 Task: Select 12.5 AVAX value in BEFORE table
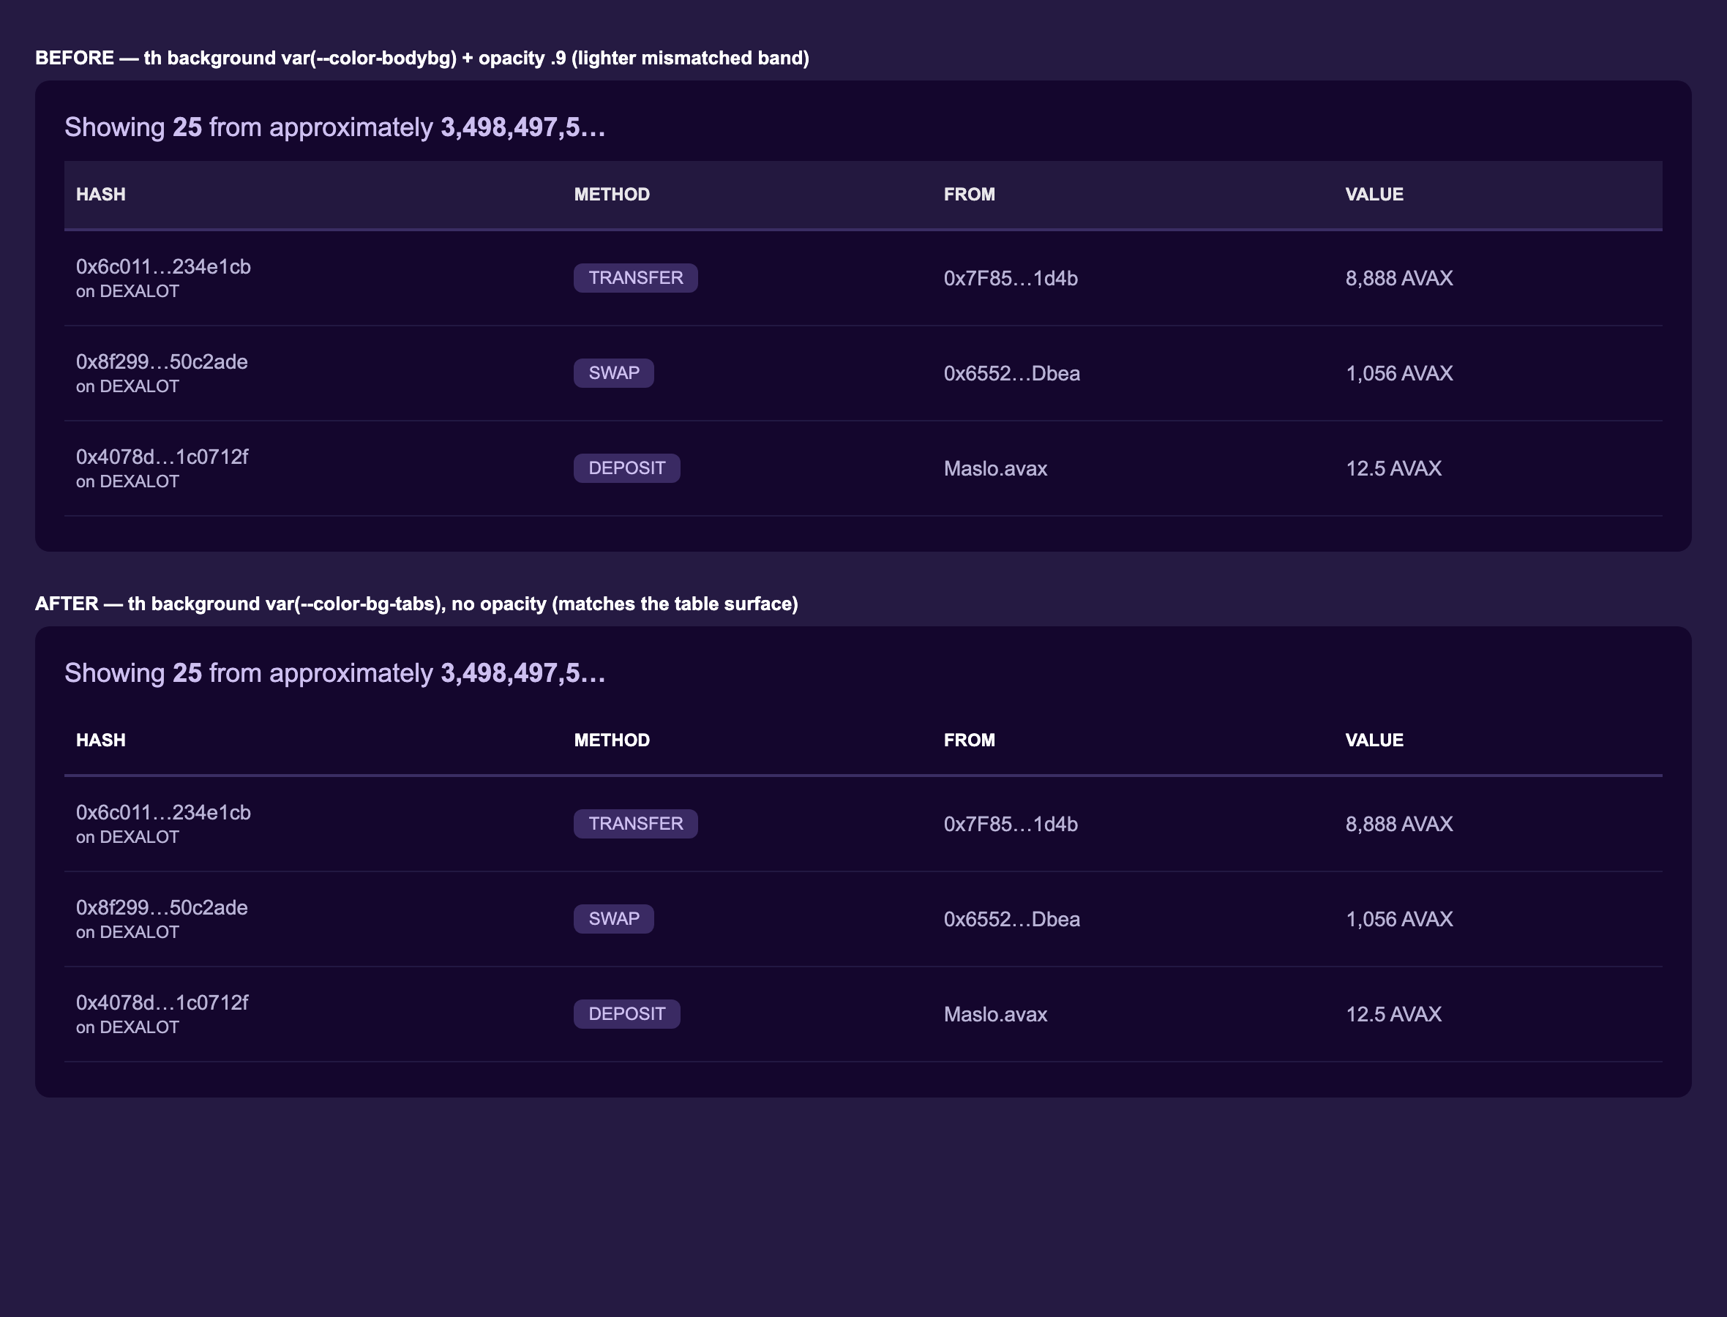[1393, 469]
